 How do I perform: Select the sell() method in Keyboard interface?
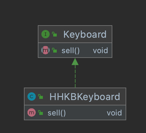coord(71,50)
